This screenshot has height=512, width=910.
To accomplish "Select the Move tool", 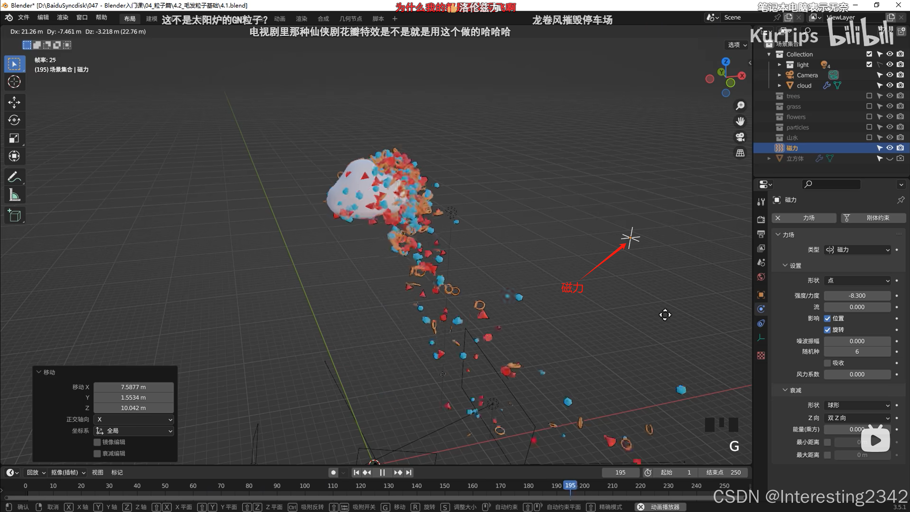I will pos(14,102).
